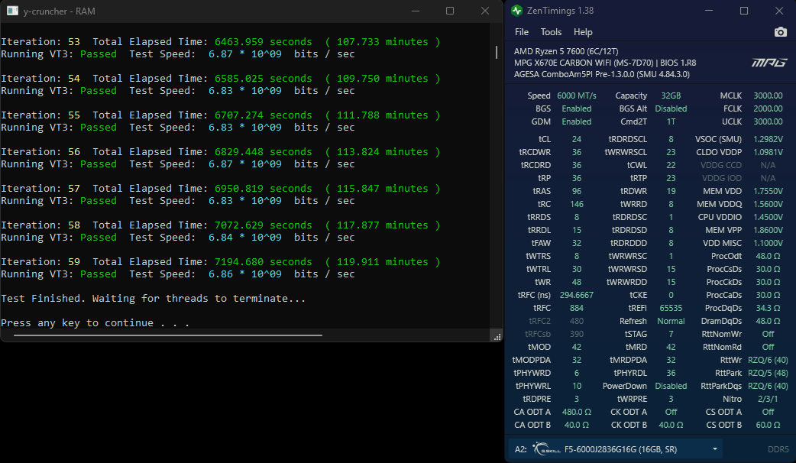The image size is (796, 463).
Task: Click the CPU VDDIO value 1.4500V
Action: (x=768, y=217)
